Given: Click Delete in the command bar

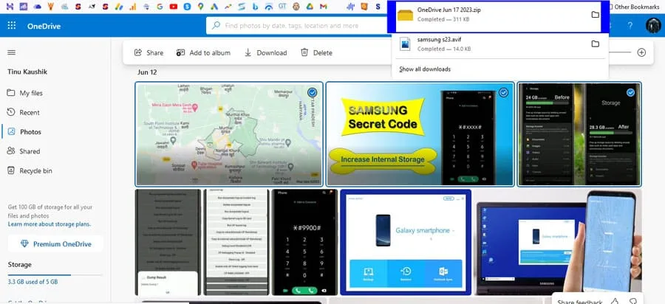Looking at the screenshot, I should point(316,52).
